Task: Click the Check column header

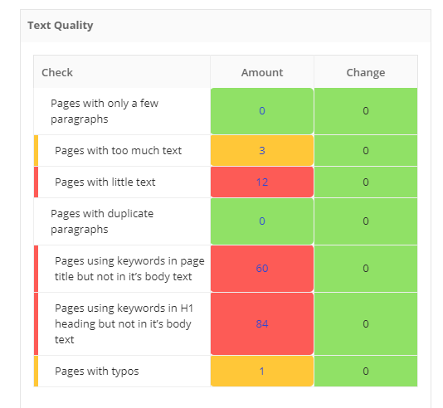Action: pyautogui.click(x=57, y=73)
